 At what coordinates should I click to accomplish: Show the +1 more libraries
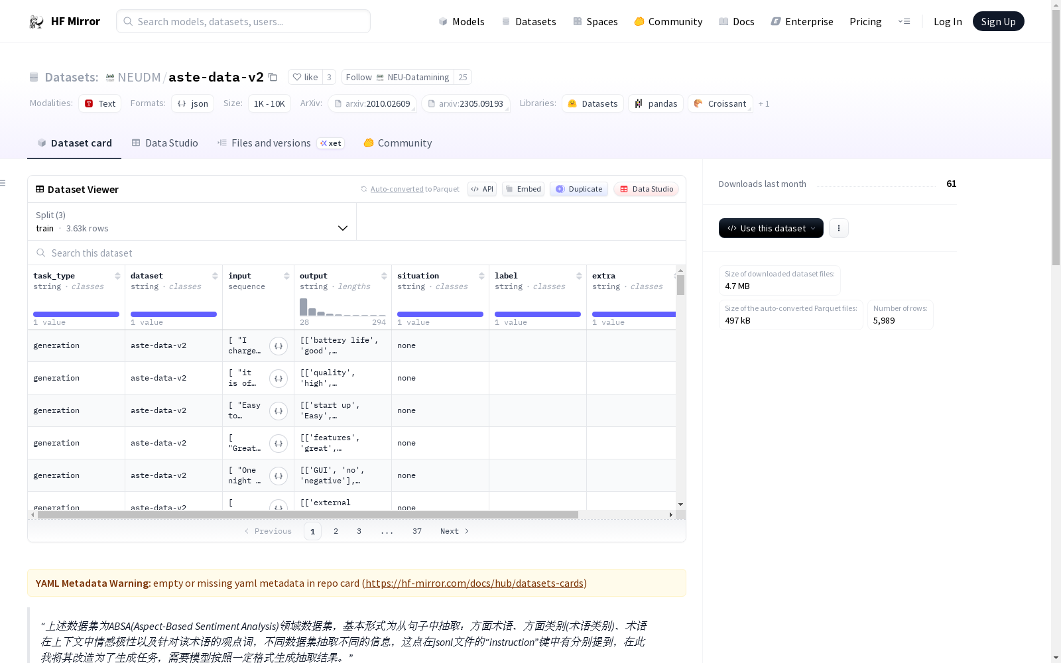click(x=764, y=104)
